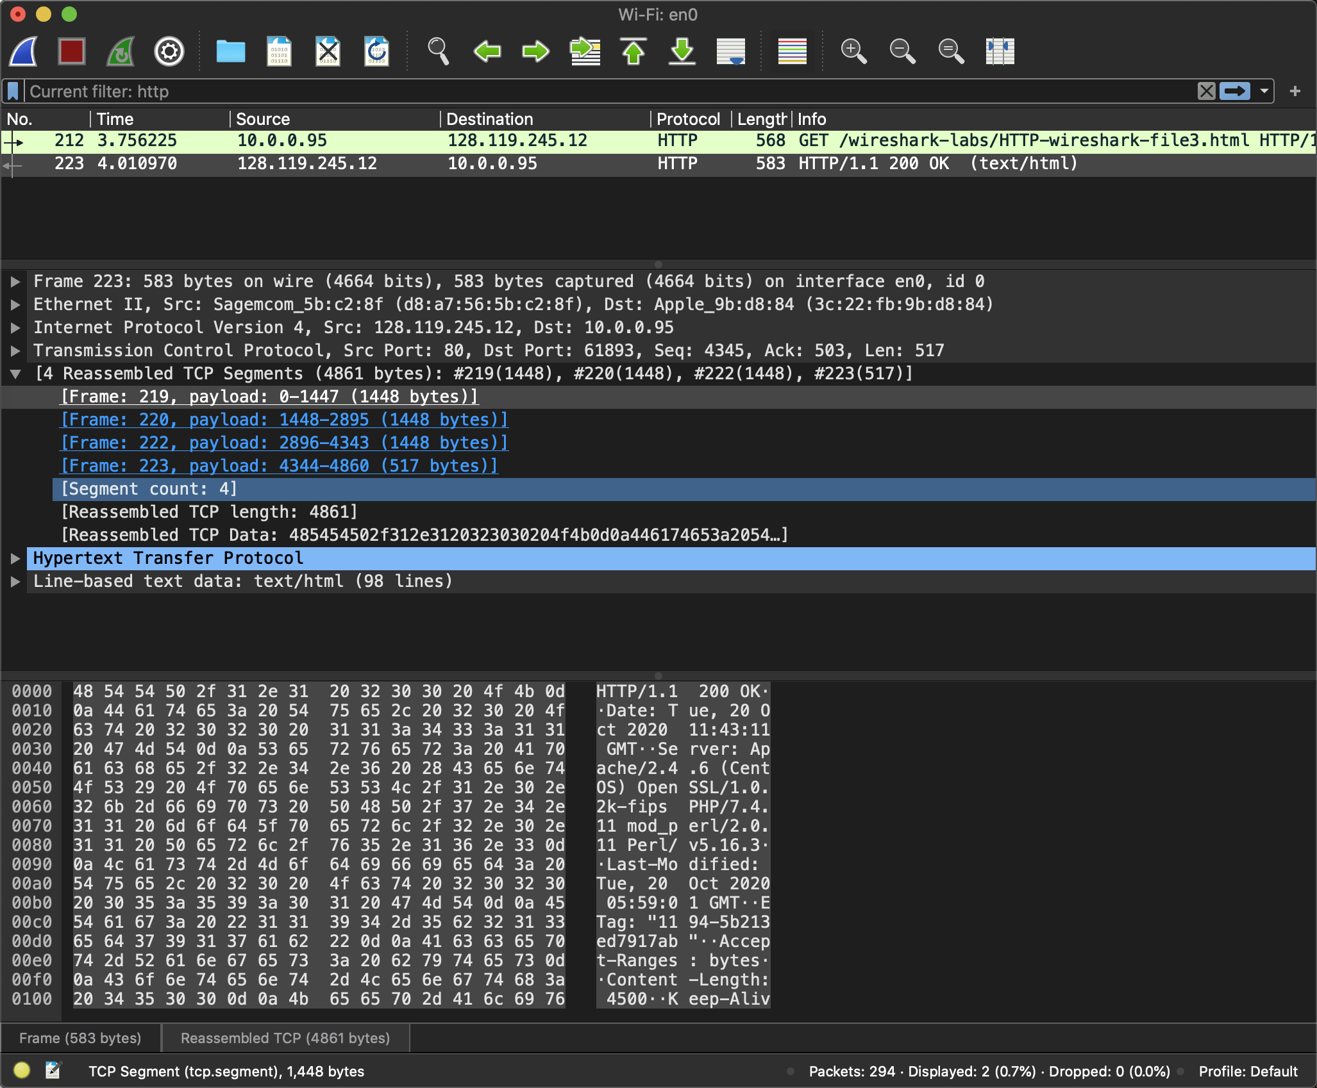The width and height of the screenshot is (1317, 1088).
Task: Reload the capture file
Action: [376, 51]
